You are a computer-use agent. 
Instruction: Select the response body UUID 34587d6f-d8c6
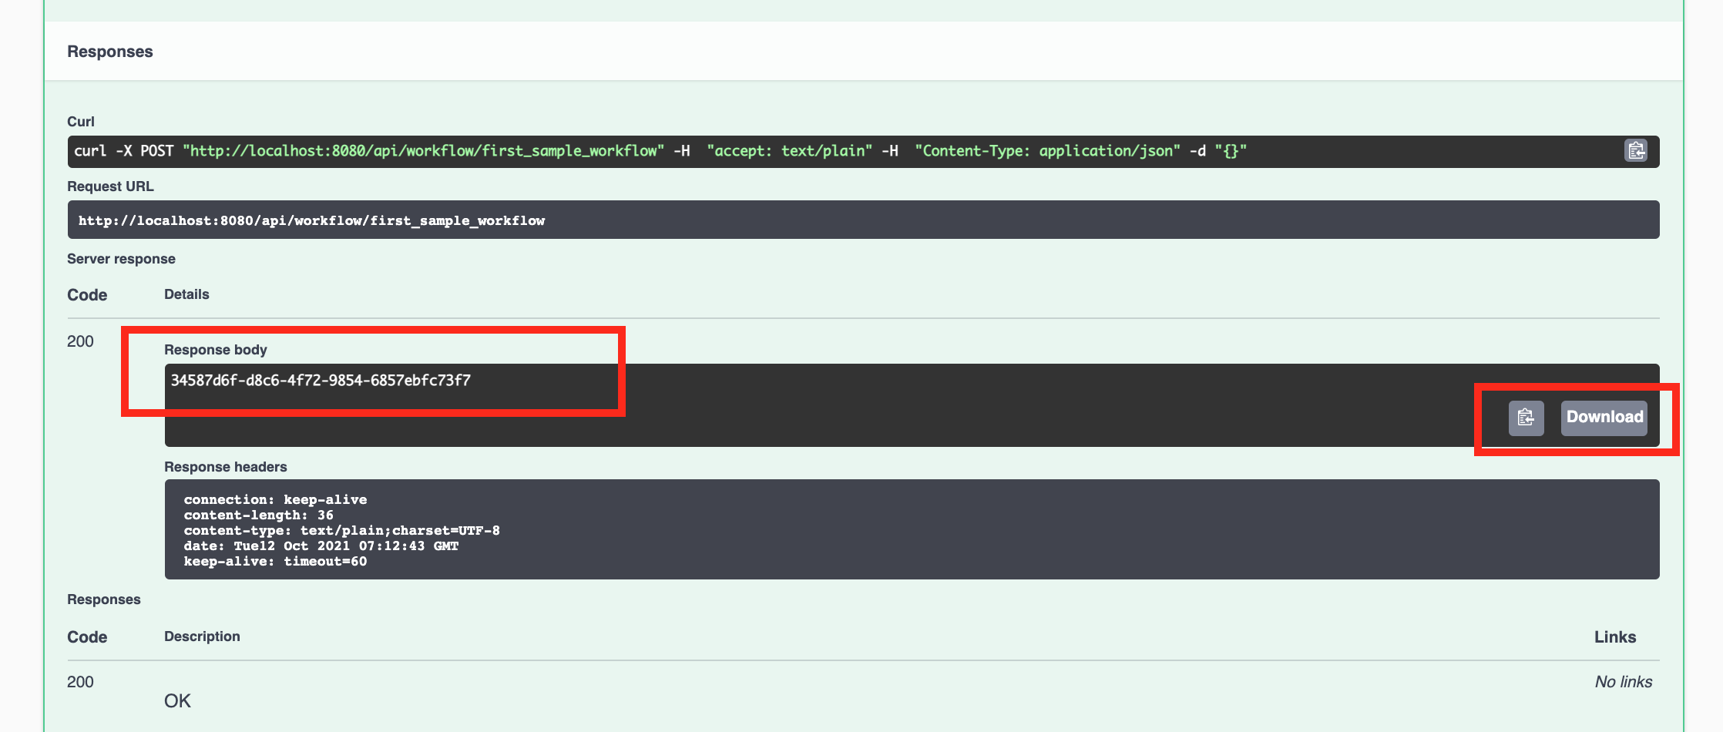coord(321,381)
